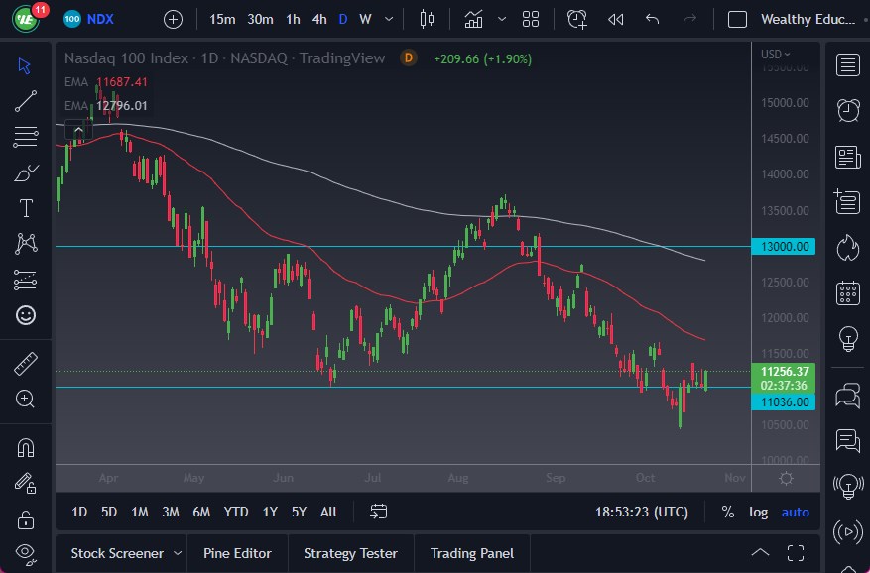Screen dimensions: 870x573
Task: Create a new alert with the clock icon
Action: coord(576,19)
